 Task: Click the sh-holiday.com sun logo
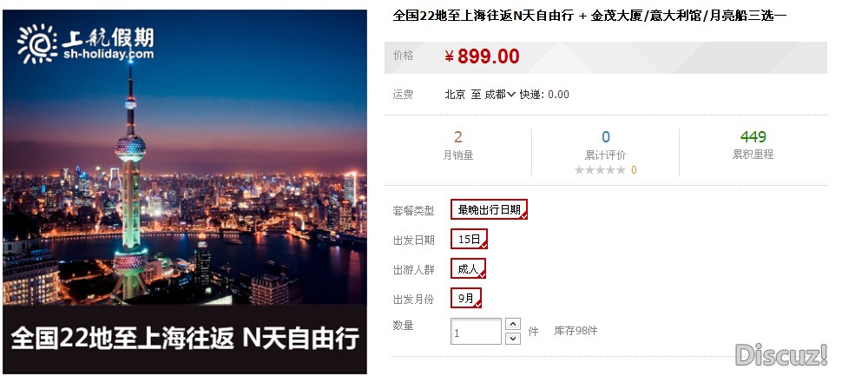coord(37,44)
